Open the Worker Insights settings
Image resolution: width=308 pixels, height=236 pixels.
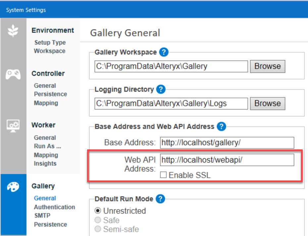(45, 163)
